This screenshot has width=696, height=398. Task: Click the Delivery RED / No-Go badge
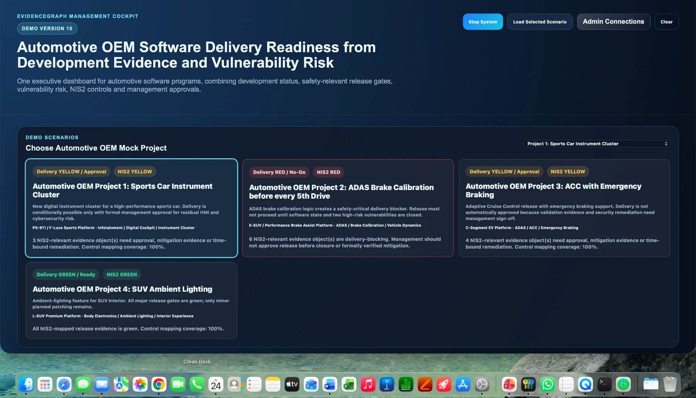coord(279,172)
